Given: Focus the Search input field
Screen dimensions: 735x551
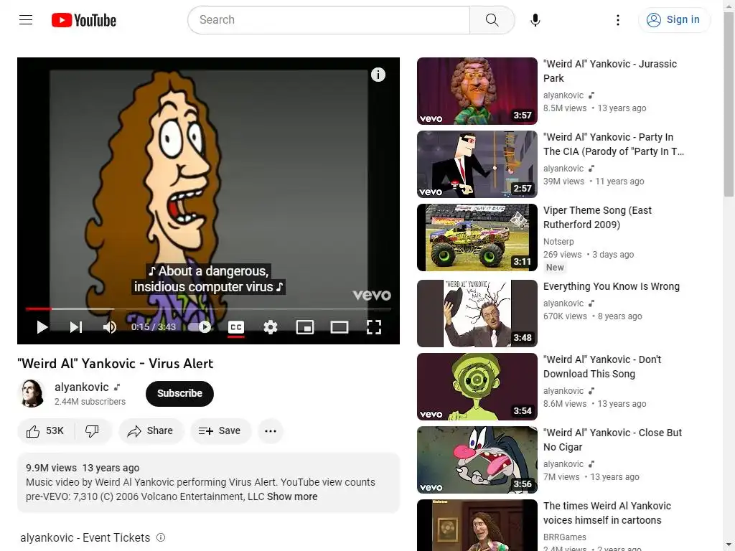Looking at the screenshot, I should pyautogui.click(x=329, y=19).
